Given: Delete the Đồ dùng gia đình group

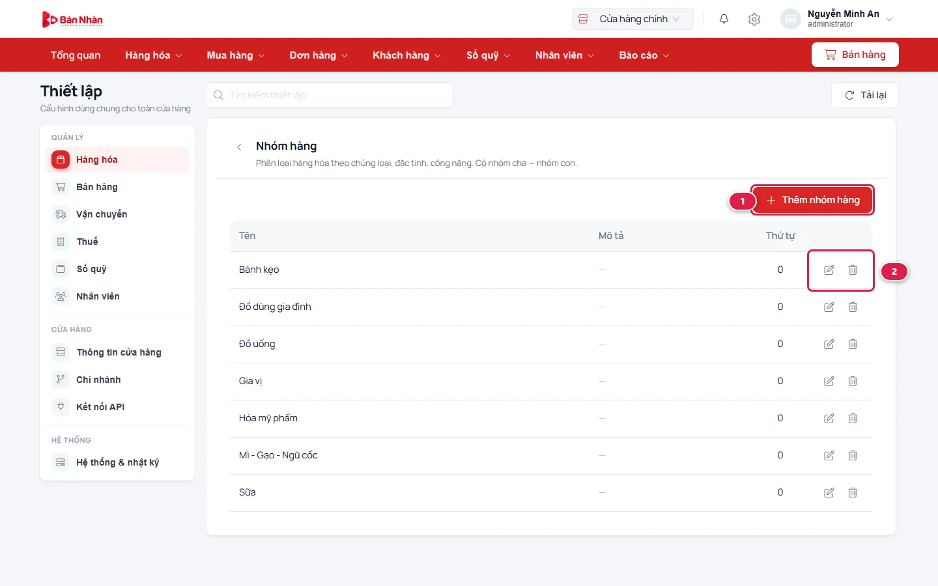Looking at the screenshot, I should tap(853, 307).
